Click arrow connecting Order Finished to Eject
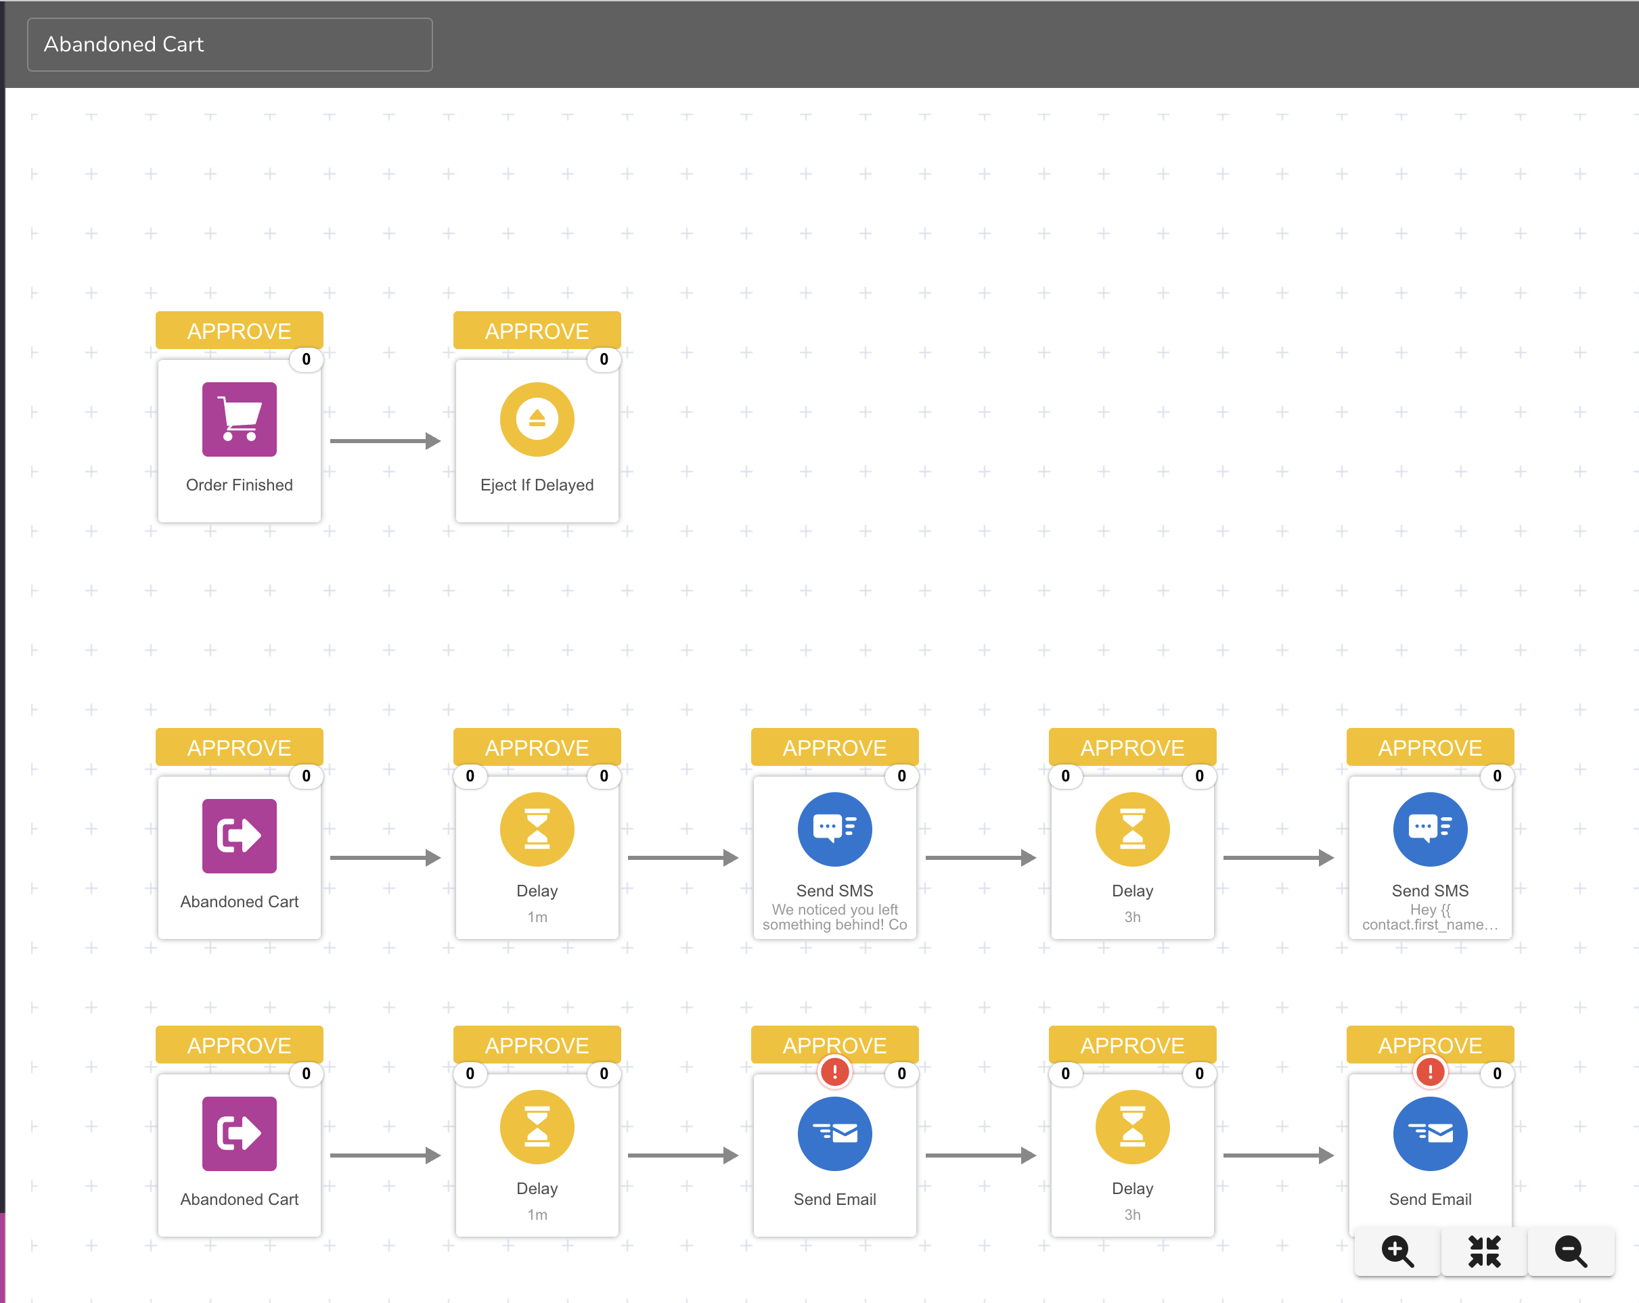This screenshot has width=1639, height=1303. pos(384,441)
